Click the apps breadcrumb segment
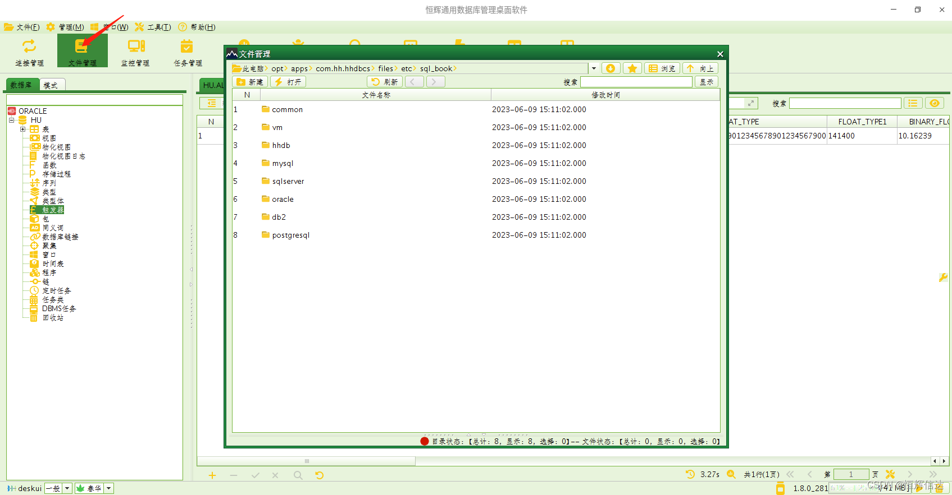Viewport: 952px width, 495px height. click(299, 68)
